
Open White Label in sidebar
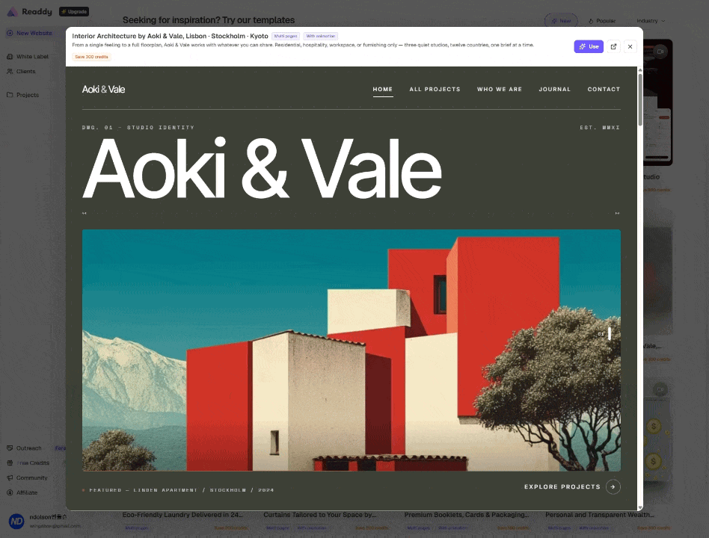32,57
